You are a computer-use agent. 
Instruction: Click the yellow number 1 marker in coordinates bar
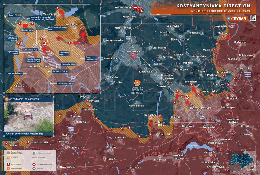[x=7, y=99]
